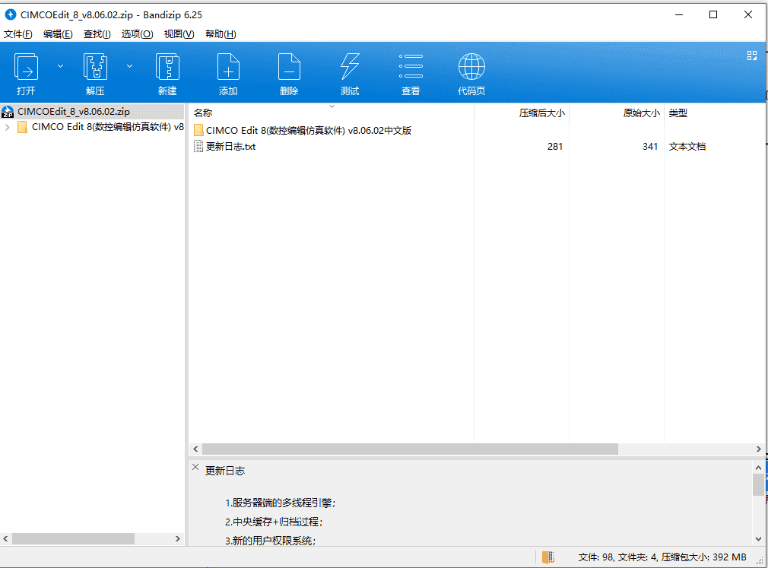Open the 选项(O) menu

(137, 33)
